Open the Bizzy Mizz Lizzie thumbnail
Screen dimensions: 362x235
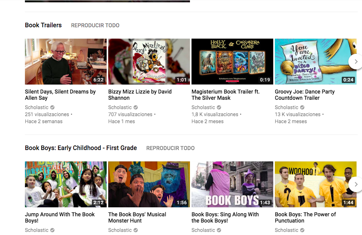(149, 61)
